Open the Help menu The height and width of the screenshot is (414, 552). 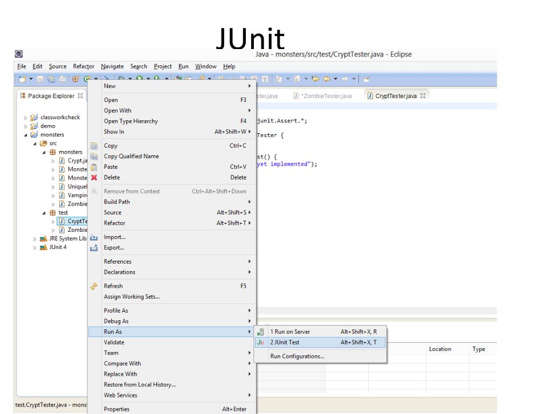point(229,66)
